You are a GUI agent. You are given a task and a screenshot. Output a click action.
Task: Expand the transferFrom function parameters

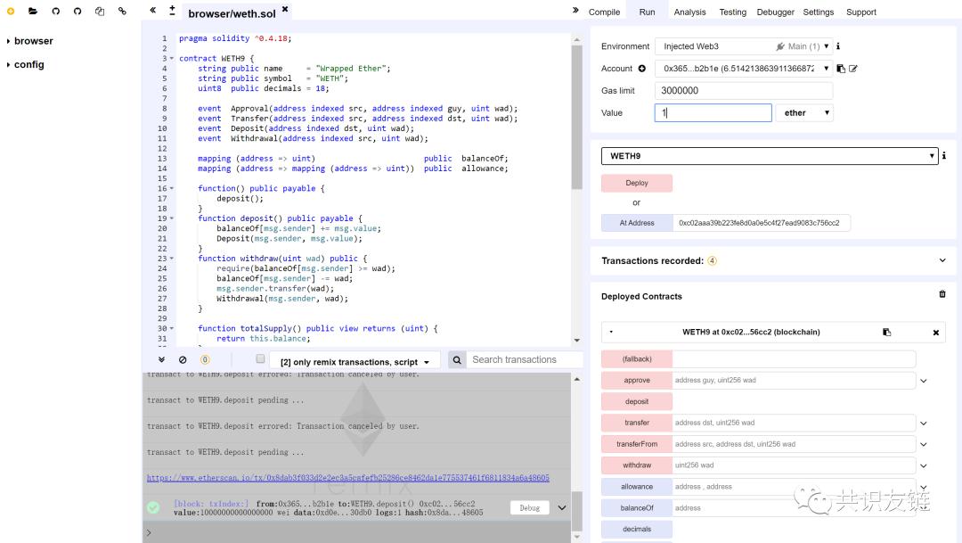point(924,445)
